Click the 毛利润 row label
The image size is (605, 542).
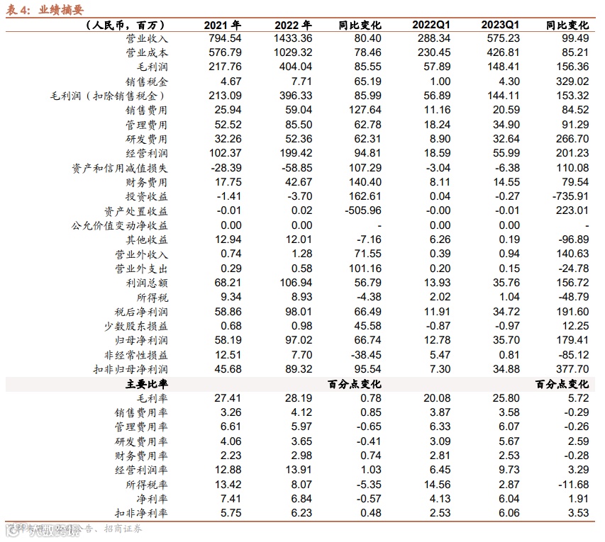point(152,67)
